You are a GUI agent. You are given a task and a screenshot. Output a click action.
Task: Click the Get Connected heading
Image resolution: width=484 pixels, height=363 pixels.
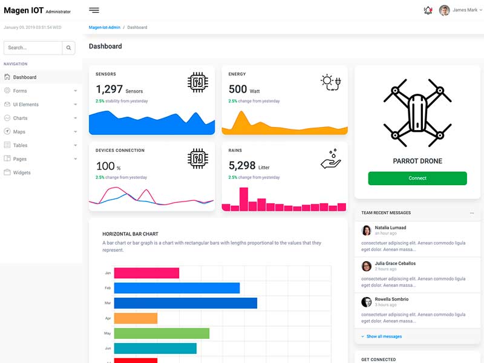click(x=379, y=359)
